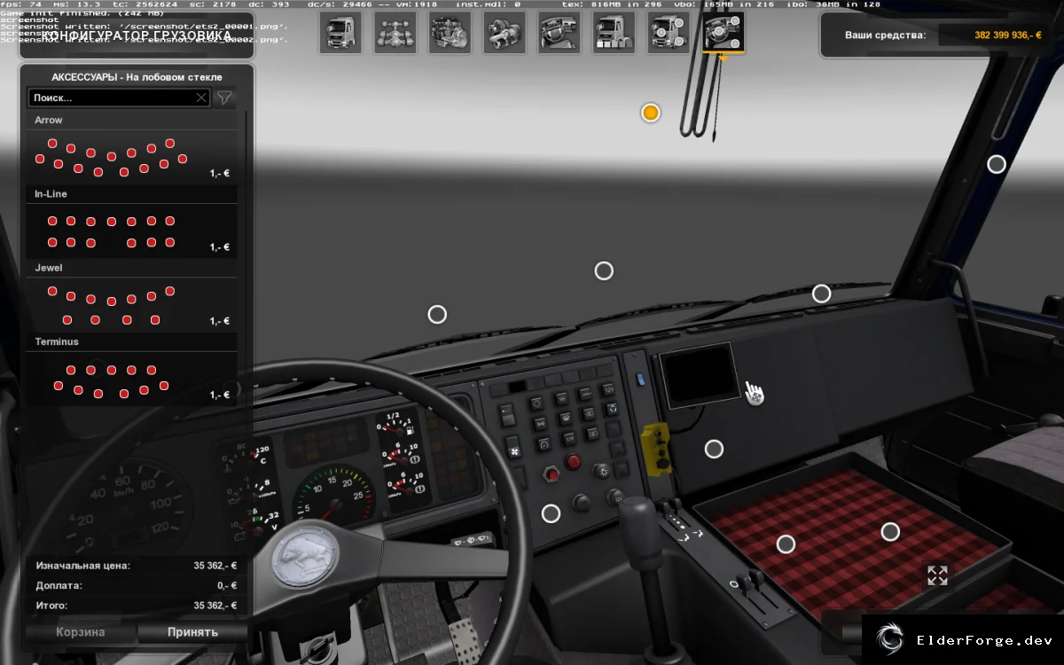Choose the In-Line light pattern thumbnail
Image resolution: width=1064 pixels, height=665 pixels.
pos(132,231)
